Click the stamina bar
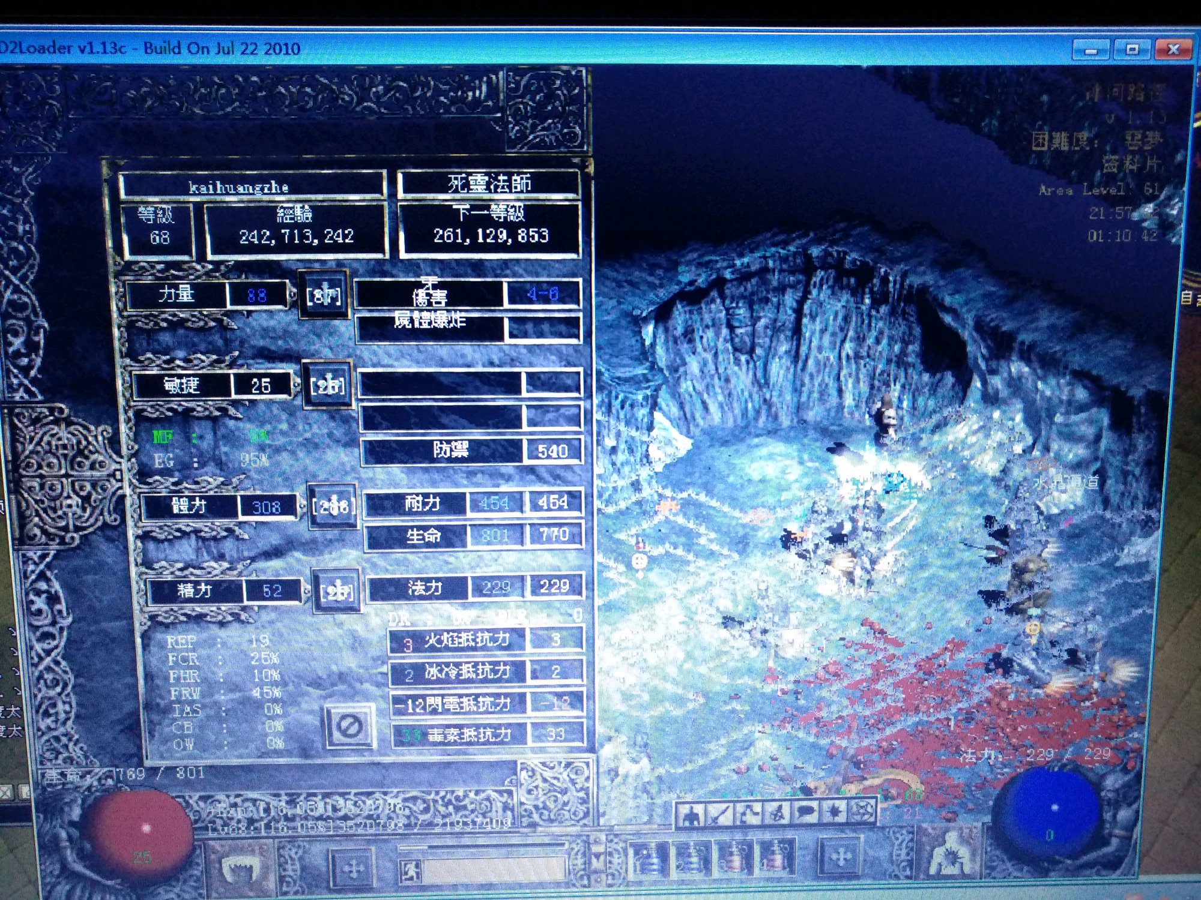The height and width of the screenshot is (900, 1201). point(492,869)
